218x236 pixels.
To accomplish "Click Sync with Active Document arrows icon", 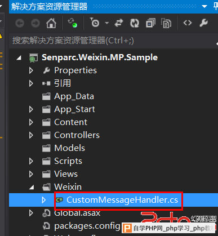I will [x=119, y=23].
